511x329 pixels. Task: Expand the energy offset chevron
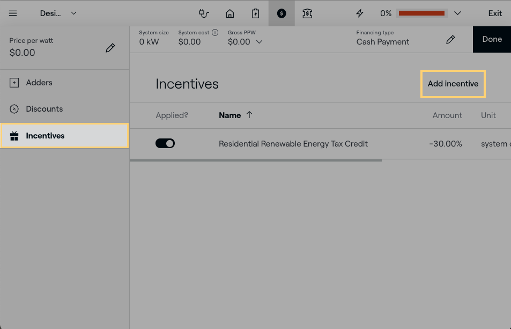[457, 13]
